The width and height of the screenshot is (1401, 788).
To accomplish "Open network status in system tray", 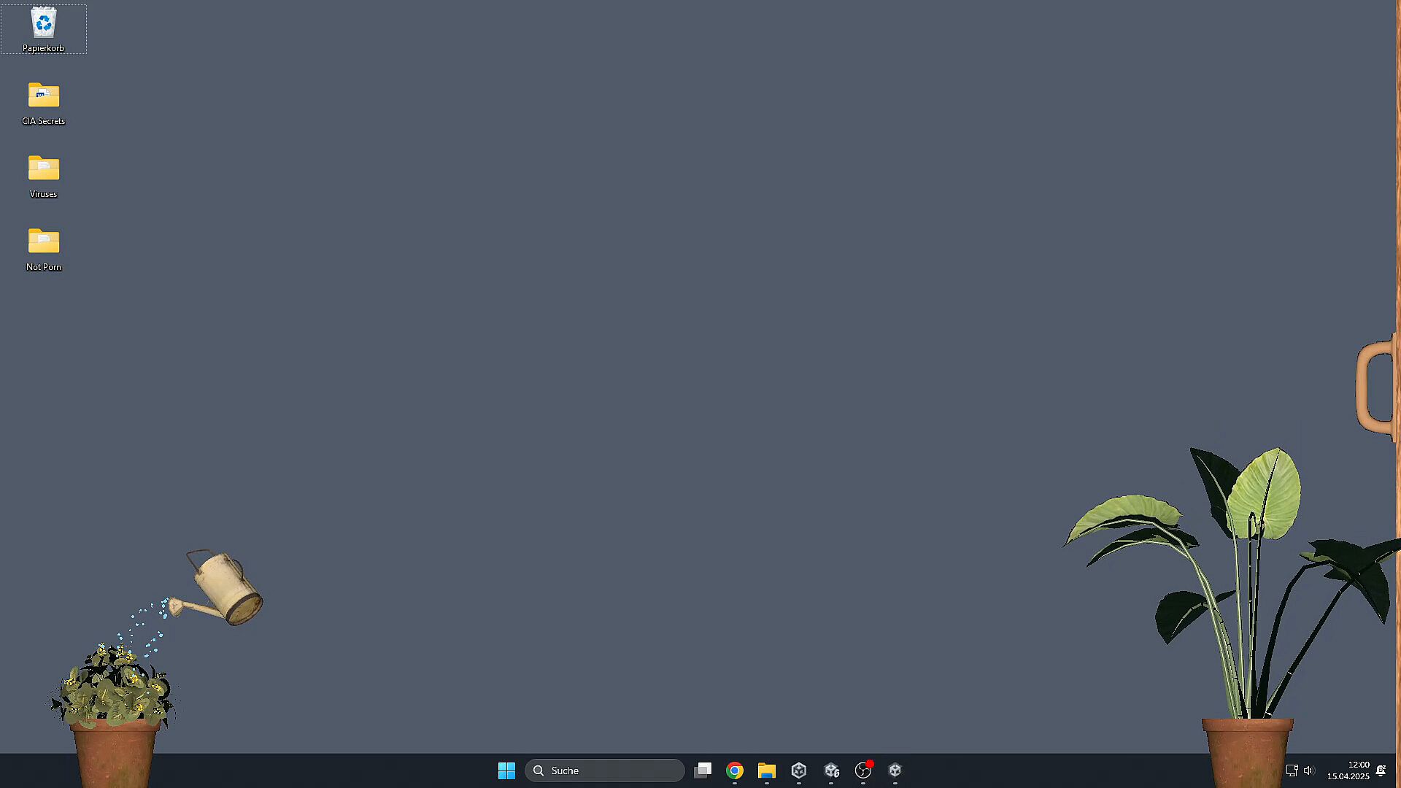I will coord(1292,770).
